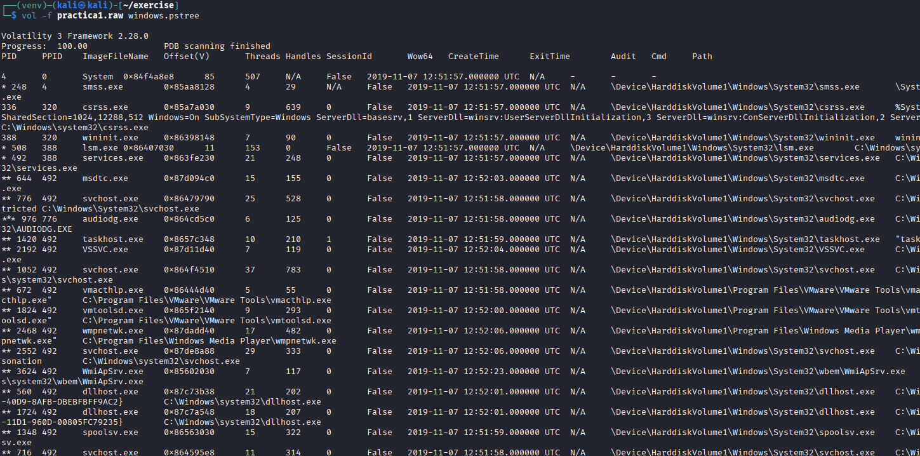Screen dimensions: 920x456
Task: Click the PPID column header
Action: tap(52, 57)
